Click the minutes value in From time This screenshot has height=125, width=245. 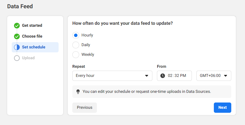click(176, 76)
